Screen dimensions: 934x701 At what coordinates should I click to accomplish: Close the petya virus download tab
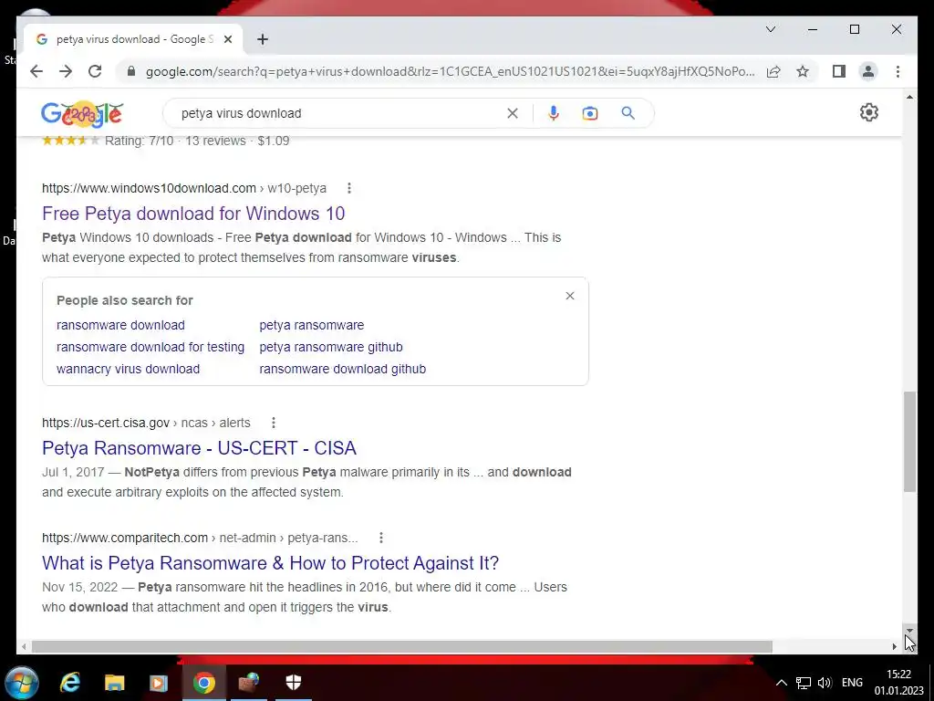[227, 39]
